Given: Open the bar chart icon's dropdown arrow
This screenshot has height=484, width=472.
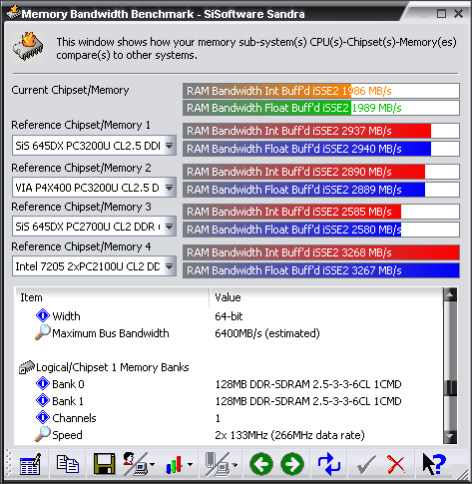Looking at the screenshot, I should 190,464.
